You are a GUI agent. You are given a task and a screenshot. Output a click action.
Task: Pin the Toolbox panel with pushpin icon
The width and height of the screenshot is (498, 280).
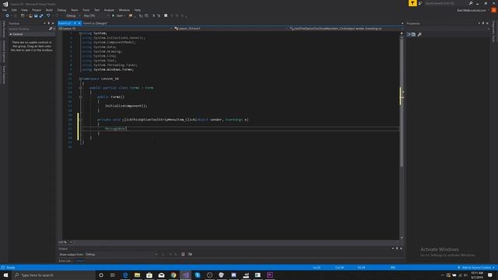[x=48, y=23]
